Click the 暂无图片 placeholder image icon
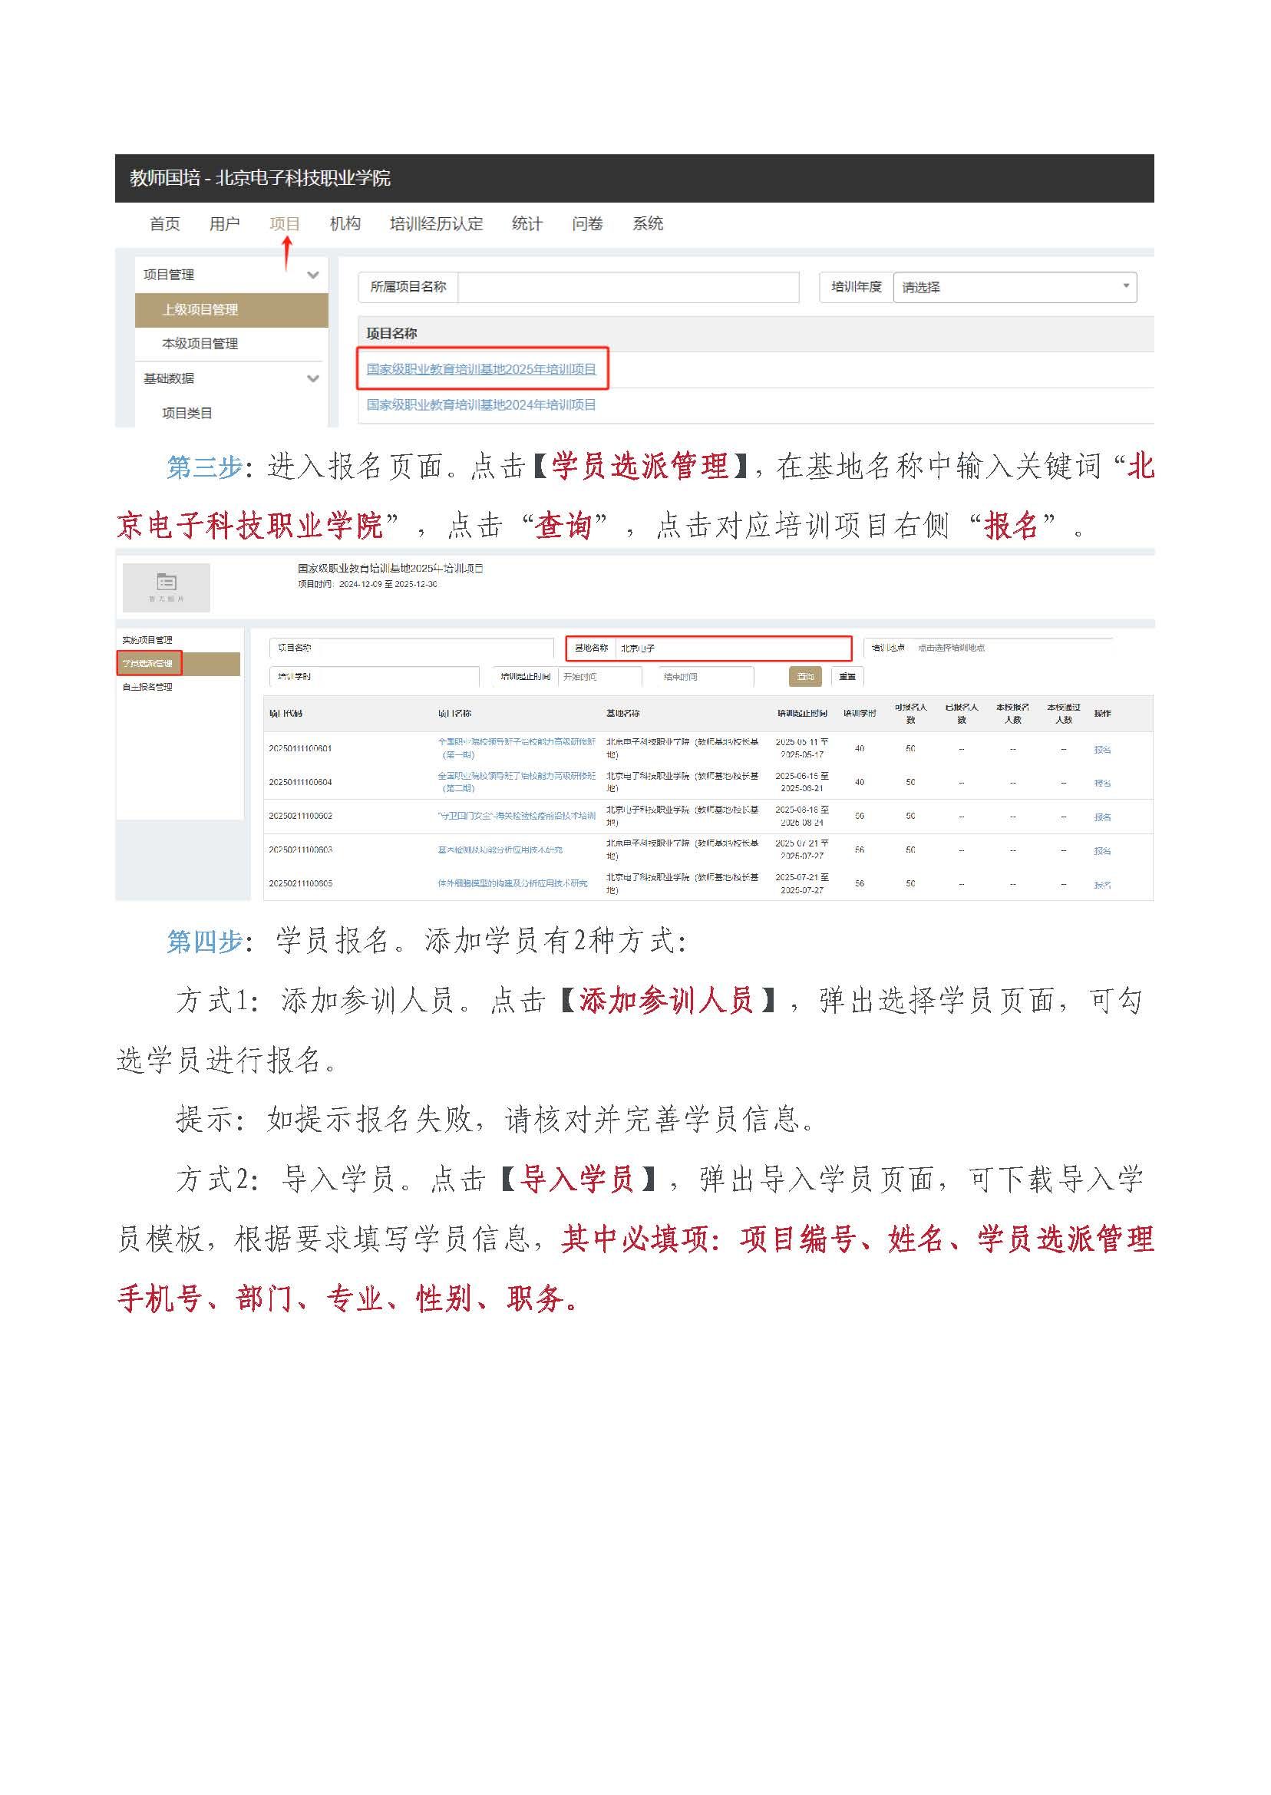The height and width of the screenshot is (1795, 1271). tap(166, 586)
